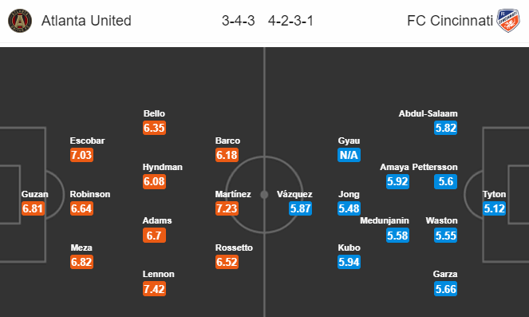
Task: Select the Abdul-Salaam player name
Action: [428, 113]
